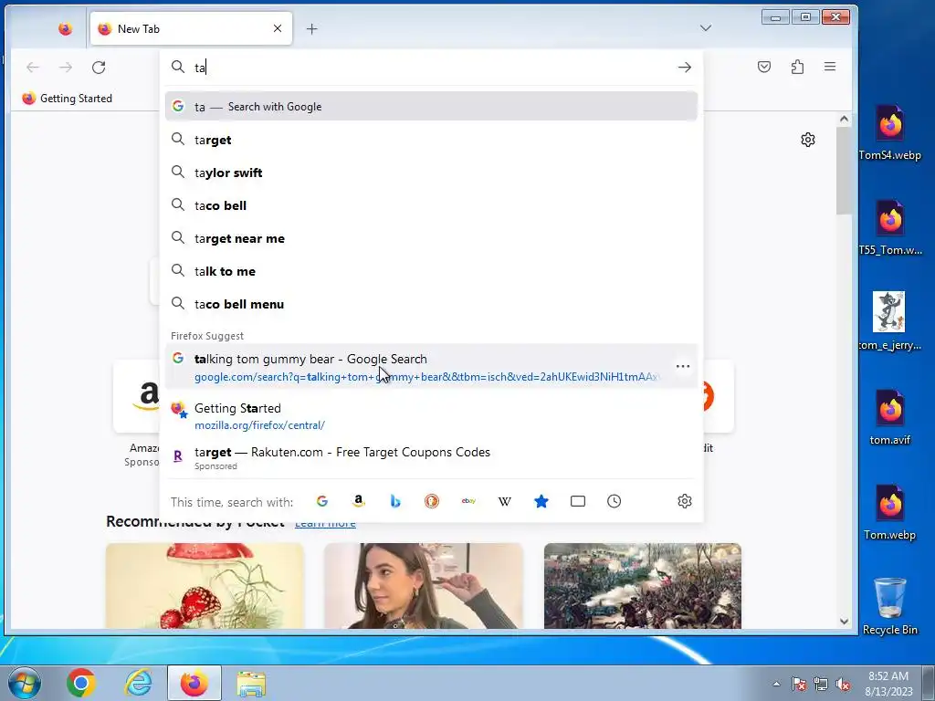This screenshot has width=935, height=701.
Task: Select the New Tab tab
Action: point(191,28)
